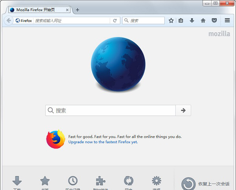
Task: Open 'Upgrade now to the fastest Firefox yet' link
Action: 103,142
